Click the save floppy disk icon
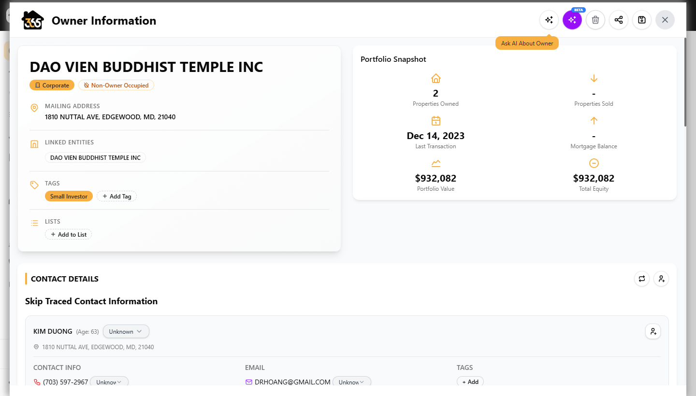The height and width of the screenshot is (396, 696). (x=642, y=20)
